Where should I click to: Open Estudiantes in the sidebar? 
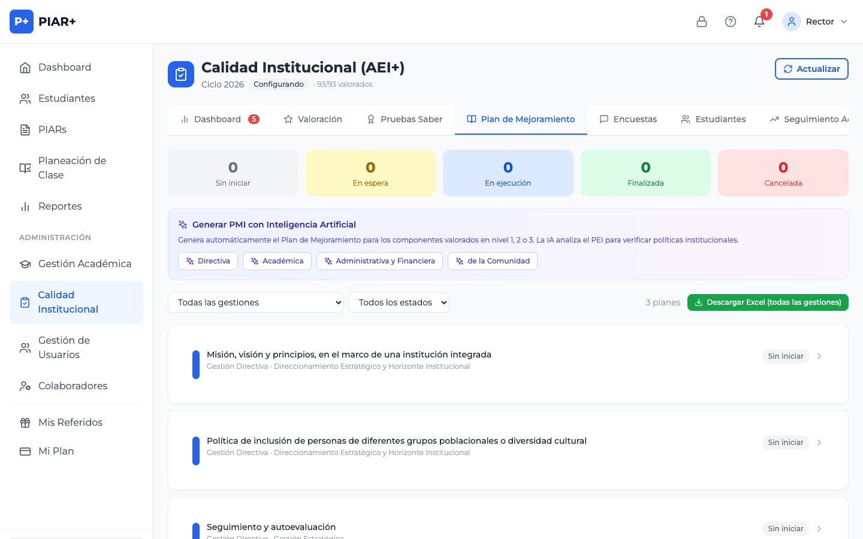[77, 98]
